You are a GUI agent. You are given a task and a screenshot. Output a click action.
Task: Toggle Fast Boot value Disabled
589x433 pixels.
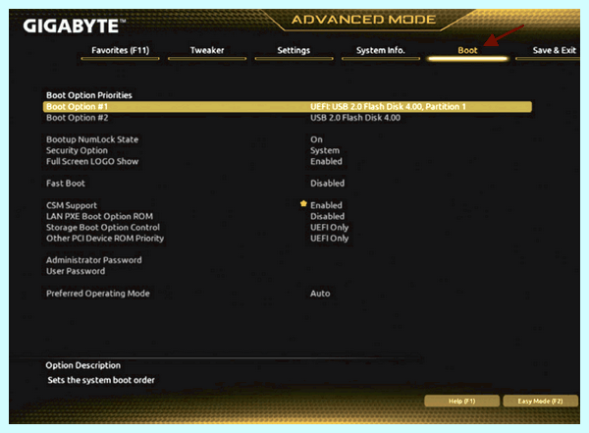click(x=327, y=183)
